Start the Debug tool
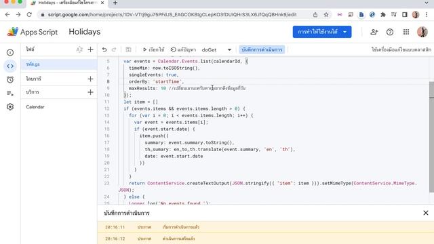 click(x=183, y=49)
